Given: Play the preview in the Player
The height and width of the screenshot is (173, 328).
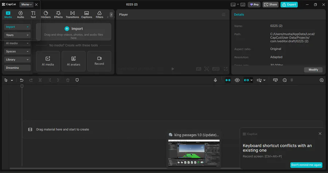Looking at the screenshot, I should tap(173, 69).
